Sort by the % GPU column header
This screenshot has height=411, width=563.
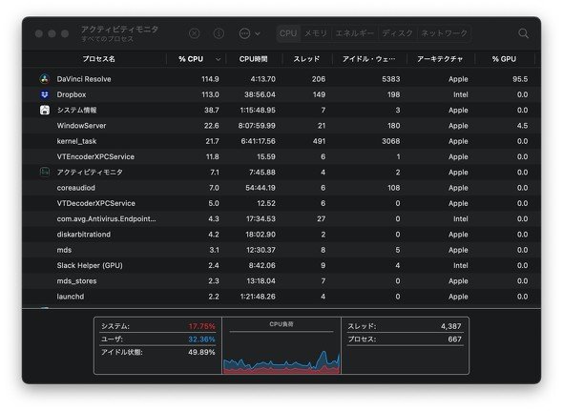pyautogui.click(x=504, y=59)
